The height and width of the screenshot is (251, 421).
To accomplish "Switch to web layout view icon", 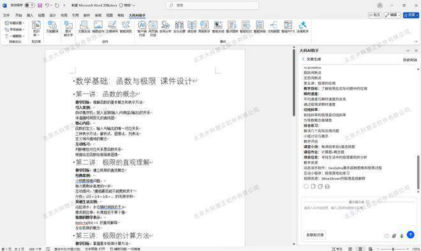I will tap(370, 249).
